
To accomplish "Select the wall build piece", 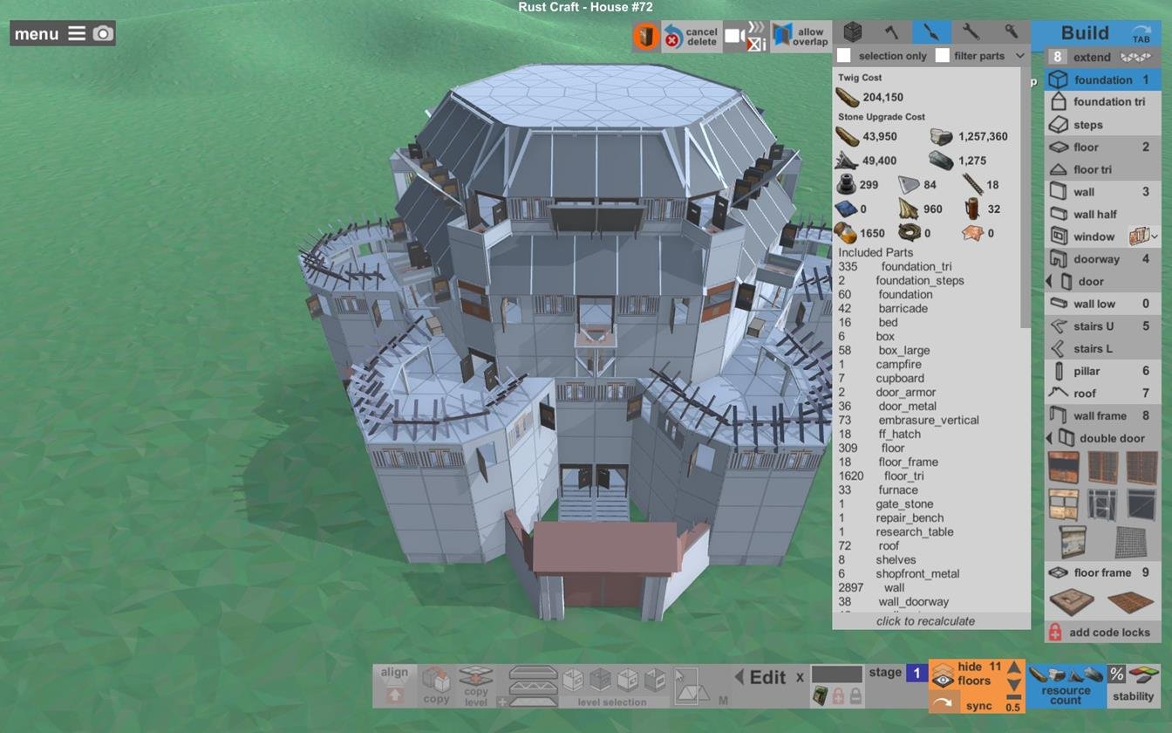I will tap(1103, 192).
